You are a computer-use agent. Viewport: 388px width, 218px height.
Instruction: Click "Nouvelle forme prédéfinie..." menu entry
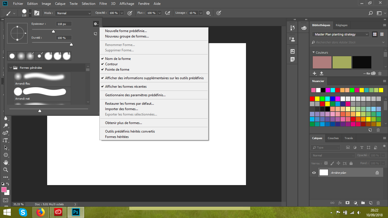[x=126, y=31]
